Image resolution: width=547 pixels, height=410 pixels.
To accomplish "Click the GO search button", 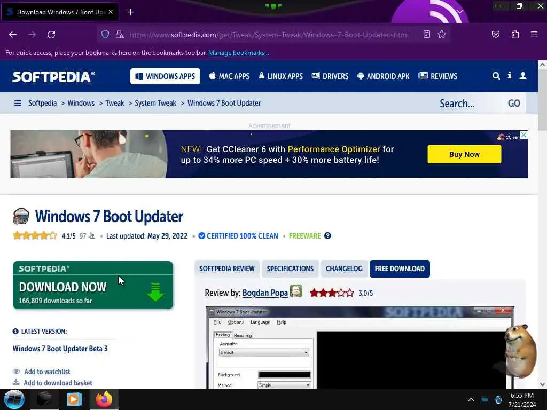I will (514, 104).
